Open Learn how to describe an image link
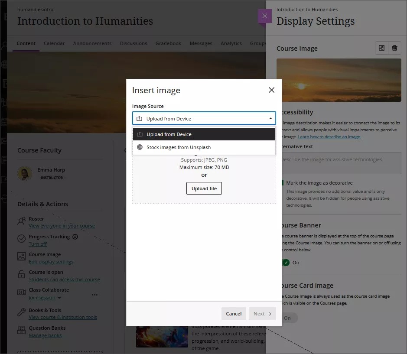The width and height of the screenshot is (407, 354). pyautogui.click(x=330, y=136)
